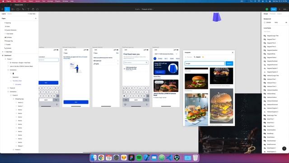The width and height of the screenshot is (289, 163).
Task: Open the Figma main menu icon
Action: coord(2,9)
